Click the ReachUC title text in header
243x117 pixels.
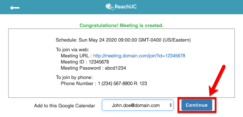pyautogui.click(x=125, y=7)
